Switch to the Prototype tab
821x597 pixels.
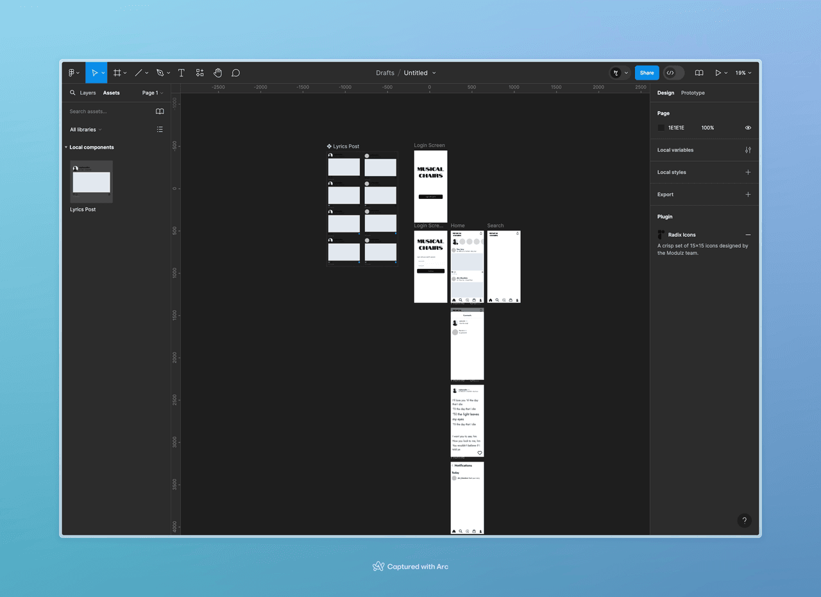click(693, 93)
